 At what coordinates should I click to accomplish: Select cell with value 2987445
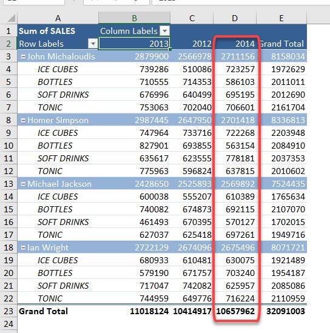[x=134, y=120]
